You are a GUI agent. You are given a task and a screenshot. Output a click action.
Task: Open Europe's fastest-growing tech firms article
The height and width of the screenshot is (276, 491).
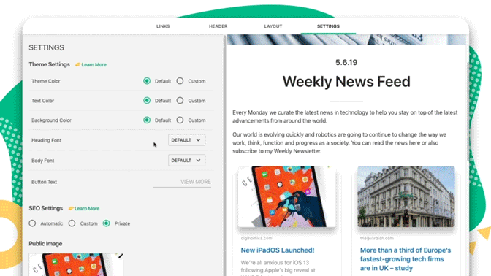pos(406,259)
